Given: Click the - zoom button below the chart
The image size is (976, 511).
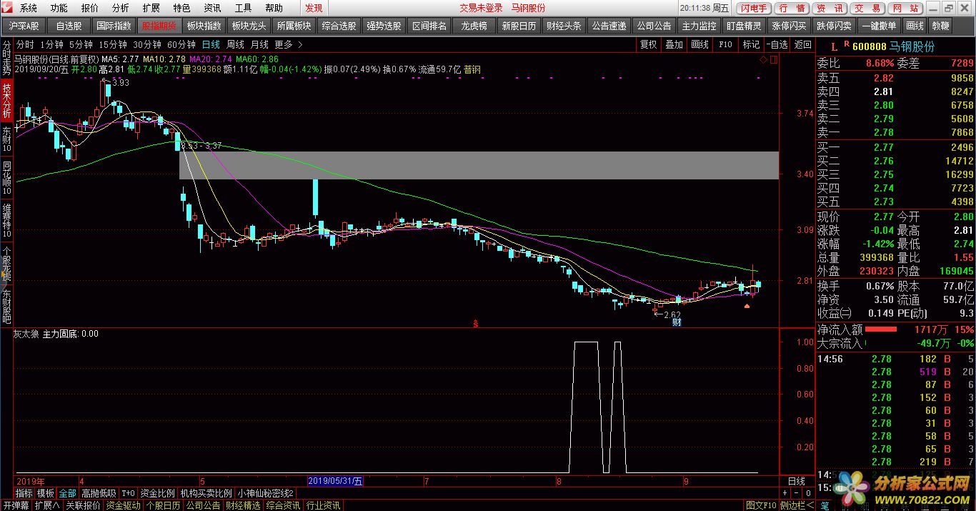Looking at the screenshot, I should 796,493.
